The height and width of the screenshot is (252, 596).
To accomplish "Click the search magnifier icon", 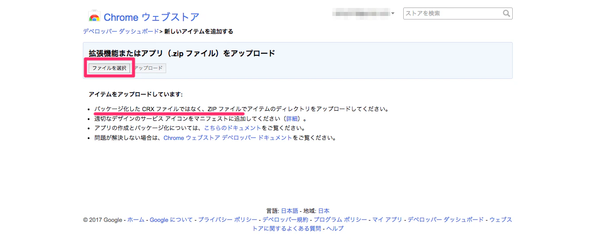I will coord(506,14).
